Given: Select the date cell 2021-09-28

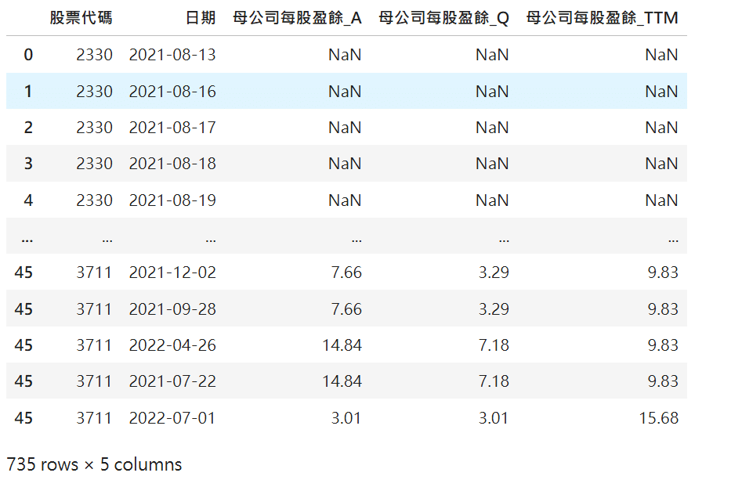Looking at the screenshot, I should coord(172,309).
